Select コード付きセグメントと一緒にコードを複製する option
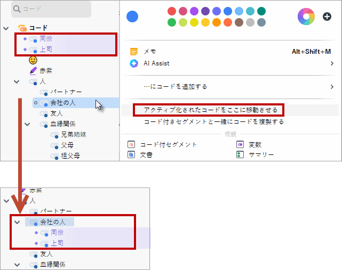The height and width of the screenshot is (270, 342). tap(213, 121)
